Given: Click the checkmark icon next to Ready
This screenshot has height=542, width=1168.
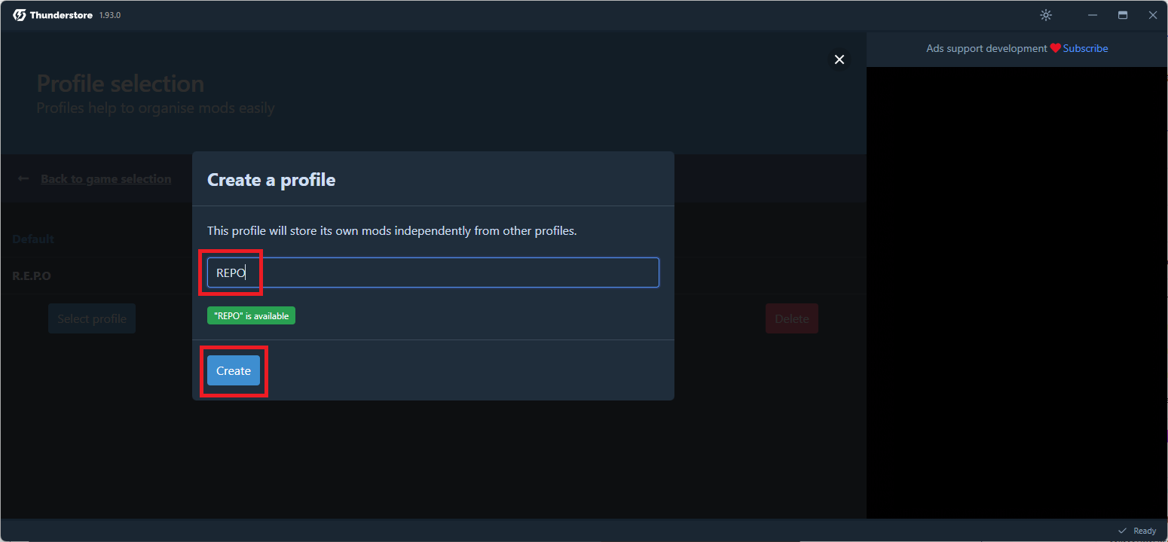Looking at the screenshot, I should [x=1123, y=531].
